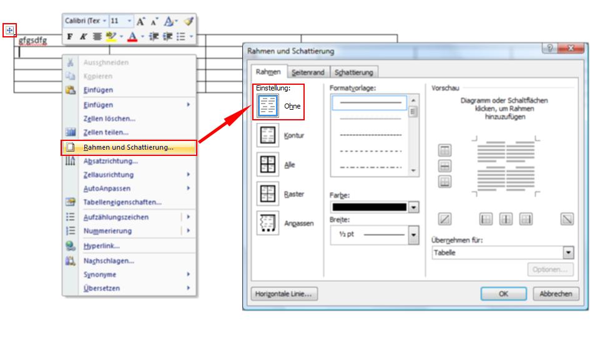
Task: Open the font size 11 dropdown
Action: [129, 21]
